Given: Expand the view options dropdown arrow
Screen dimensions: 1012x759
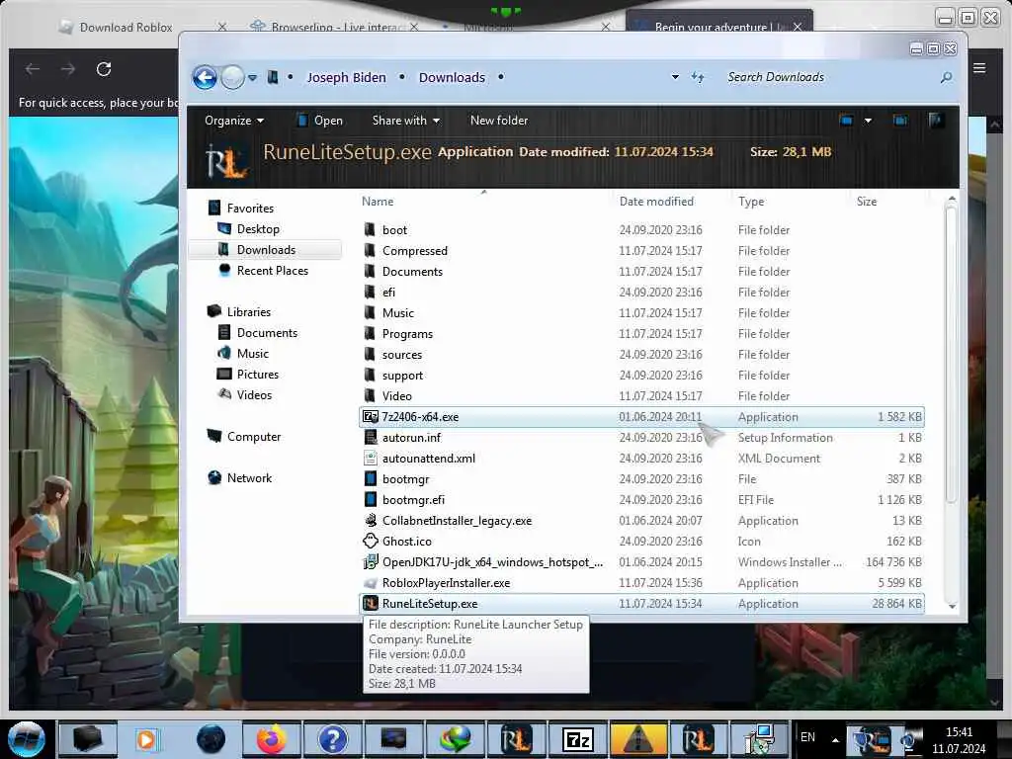Looking at the screenshot, I should [868, 120].
